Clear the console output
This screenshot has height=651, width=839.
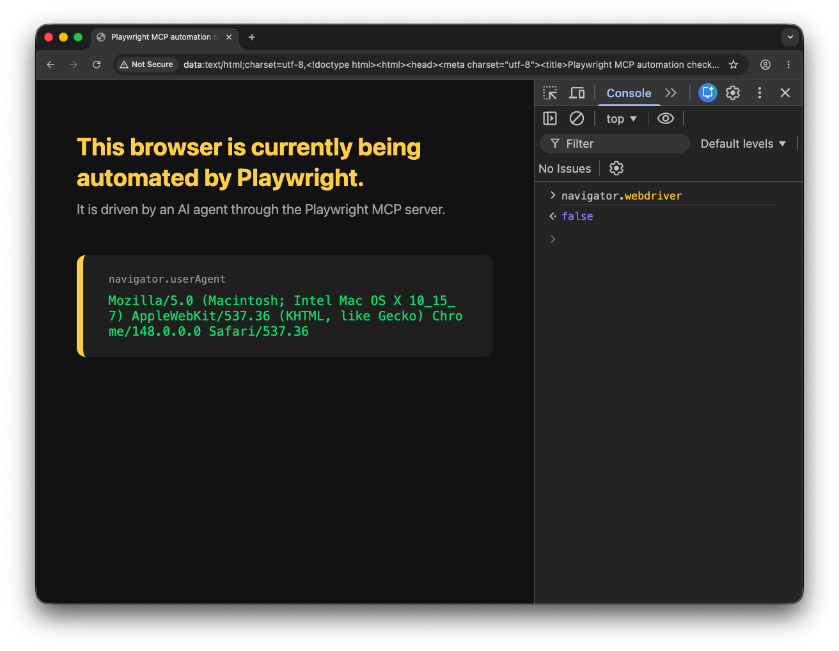[x=577, y=118]
